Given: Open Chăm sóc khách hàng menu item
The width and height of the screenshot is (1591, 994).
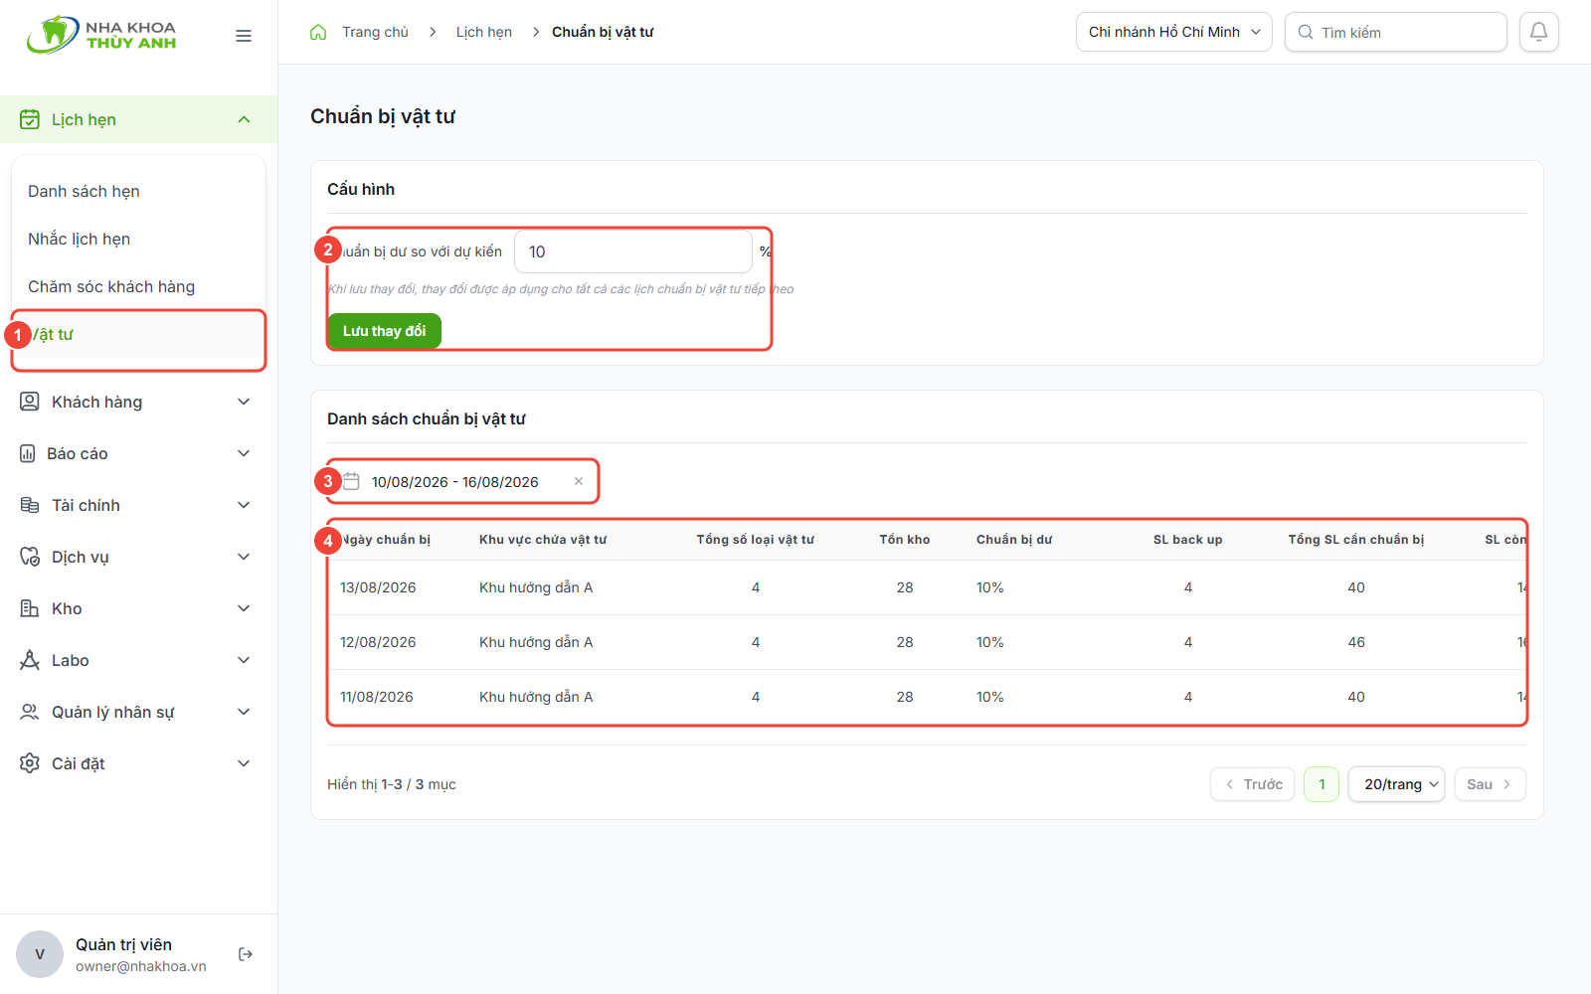Looking at the screenshot, I should pos(138,286).
